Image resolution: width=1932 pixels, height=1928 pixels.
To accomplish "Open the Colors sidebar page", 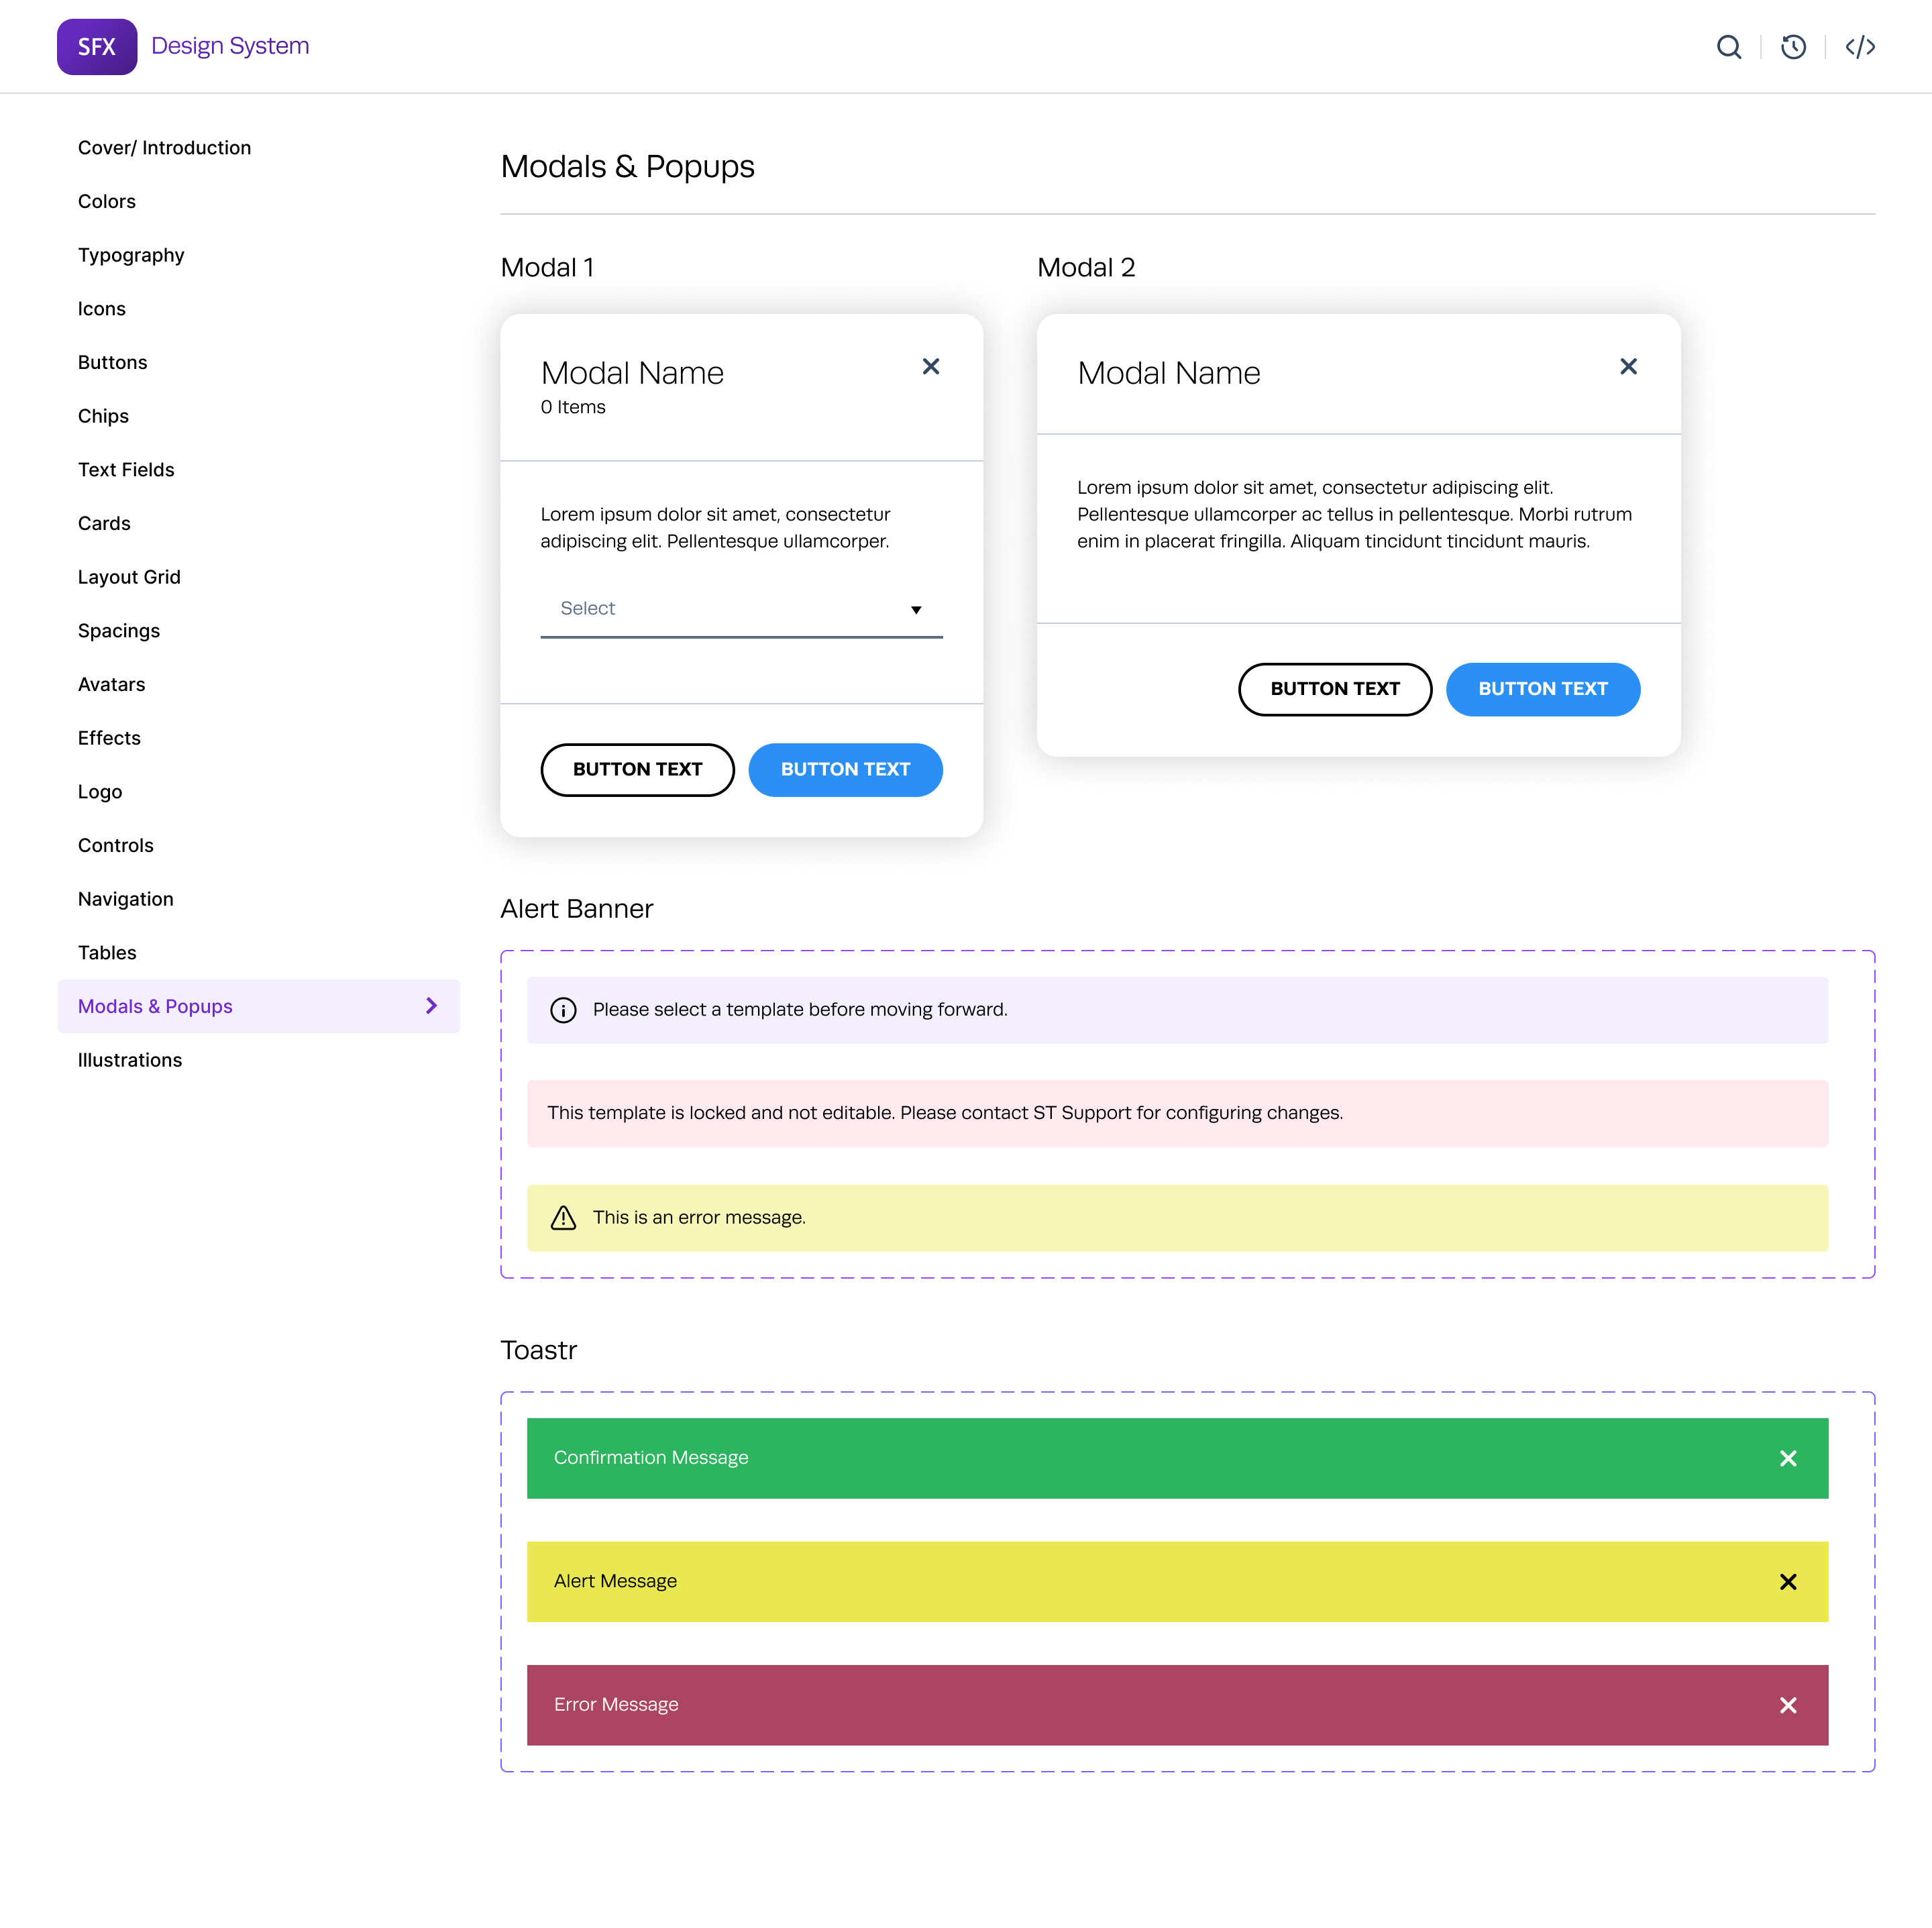I will pos(106,201).
